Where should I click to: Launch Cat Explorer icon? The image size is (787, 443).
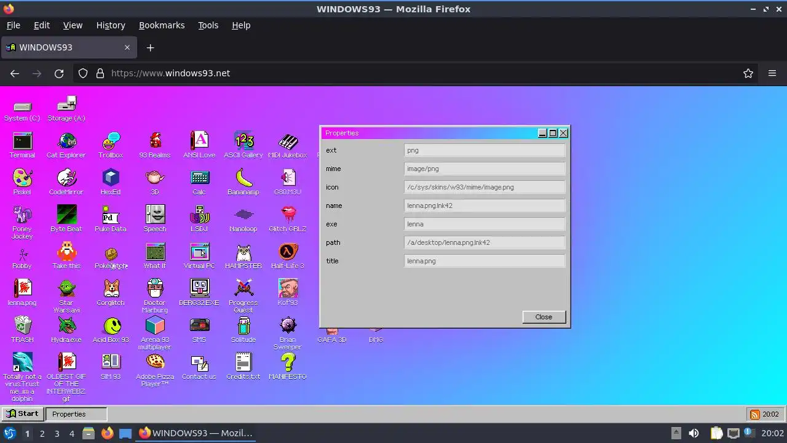(66, 146)
